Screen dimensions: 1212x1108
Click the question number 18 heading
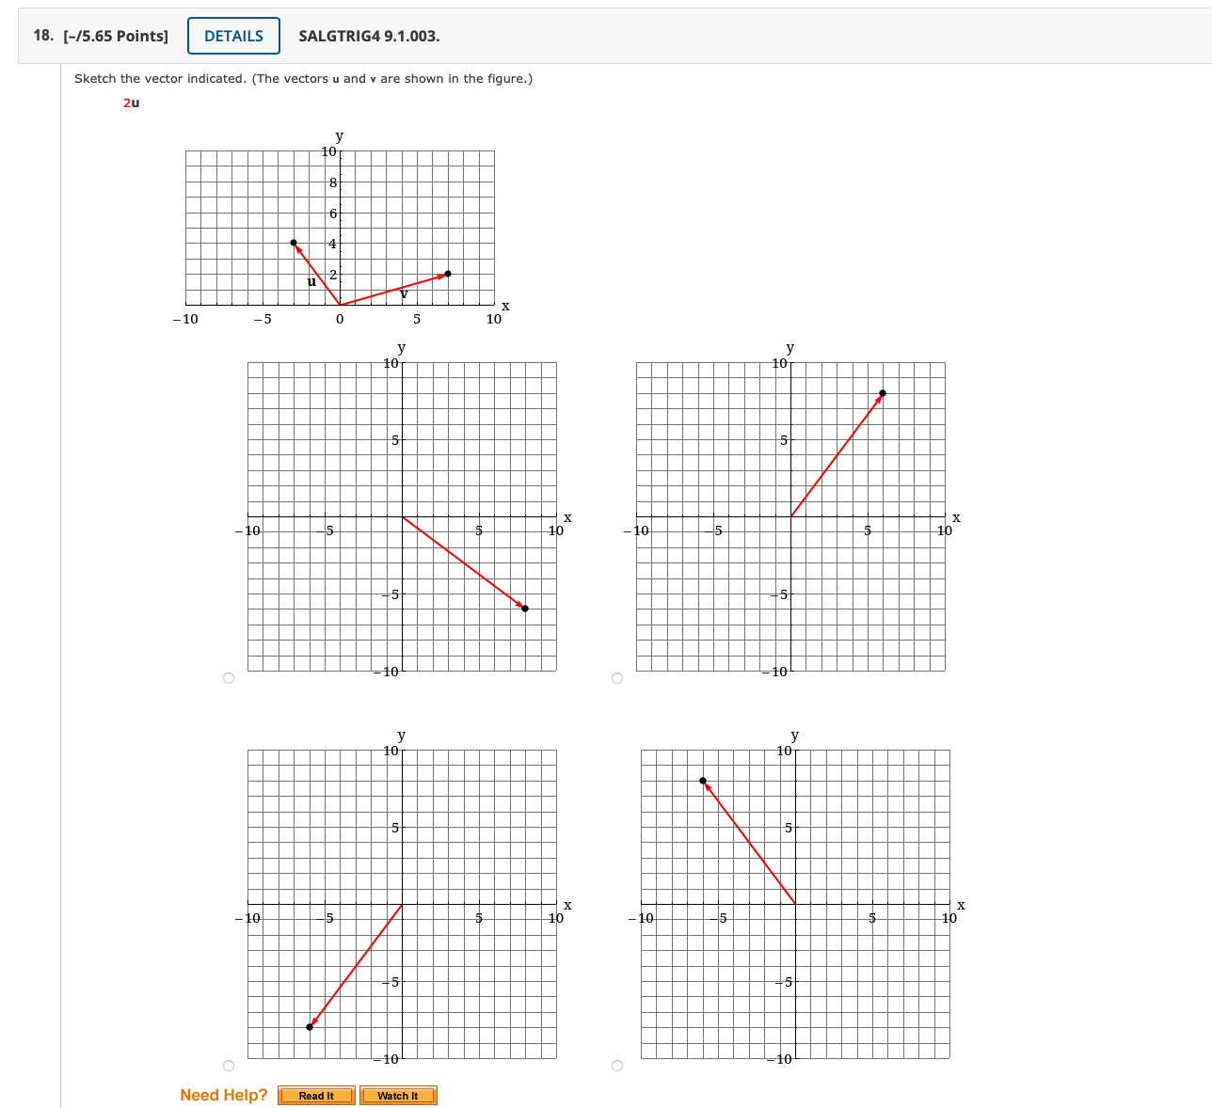[x=40, y=35]
